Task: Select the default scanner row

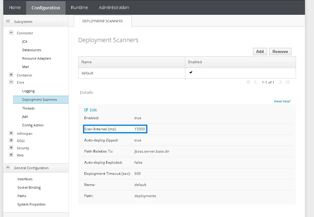Action: (x=187, y=73)
